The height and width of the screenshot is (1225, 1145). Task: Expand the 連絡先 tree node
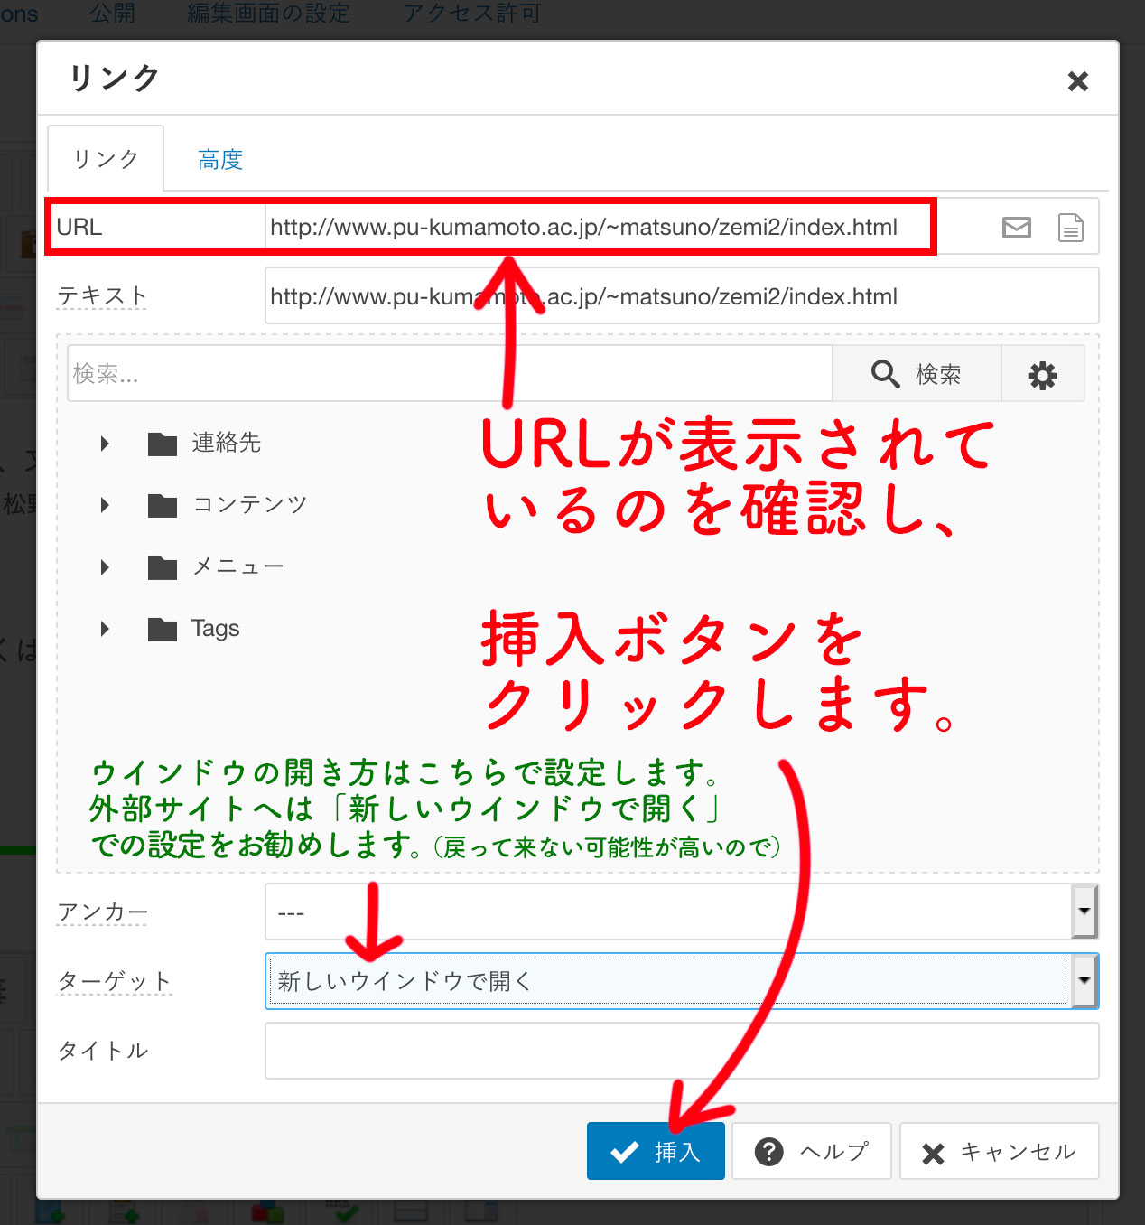(105, 444)
